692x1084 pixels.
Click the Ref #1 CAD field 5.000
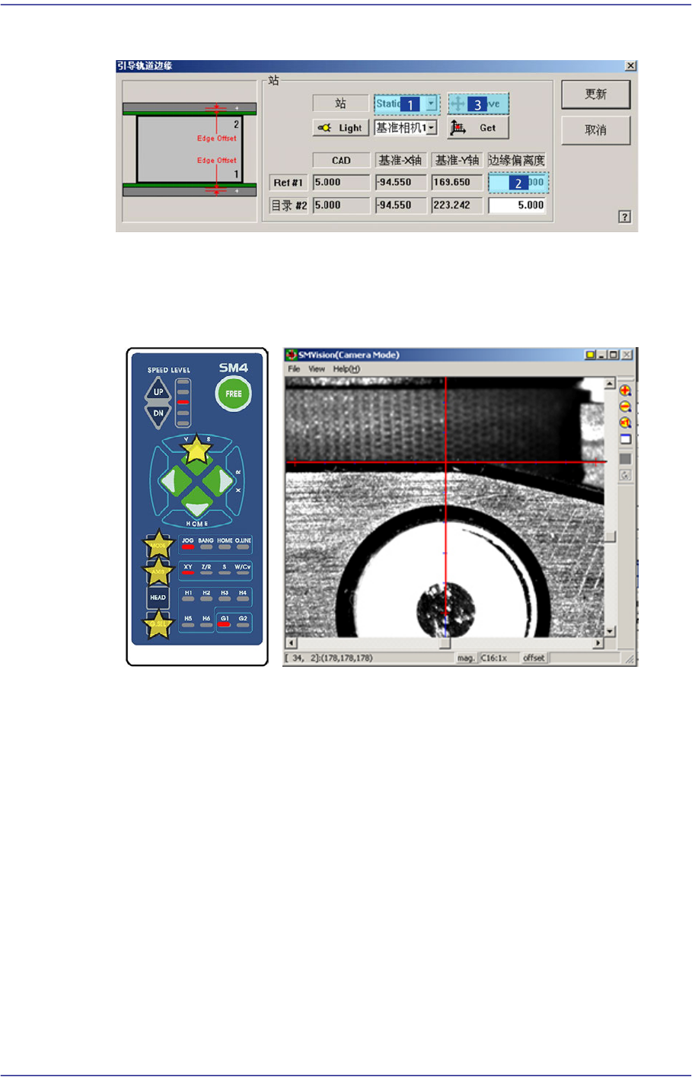coord(341,183)
